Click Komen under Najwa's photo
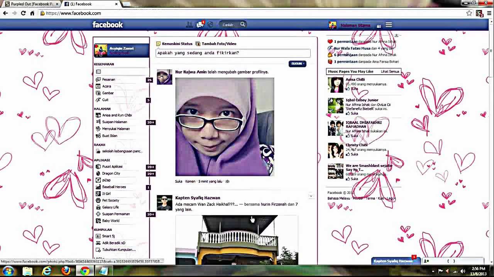Viewport: 494px width, 277px height. click(x=190, y=181)
